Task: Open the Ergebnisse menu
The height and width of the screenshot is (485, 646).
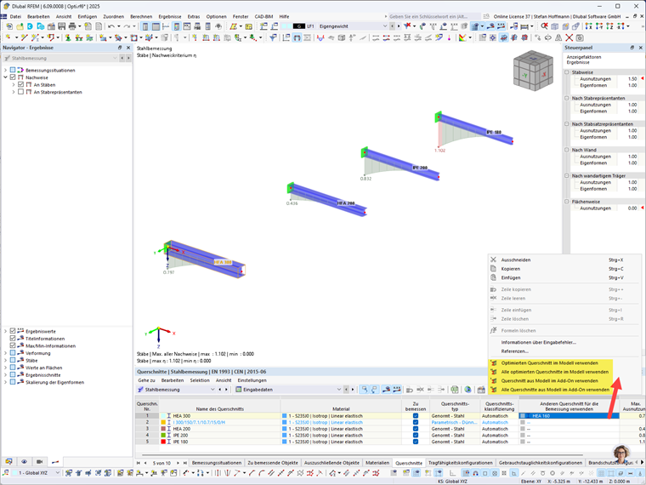Action: coord(170,16)
